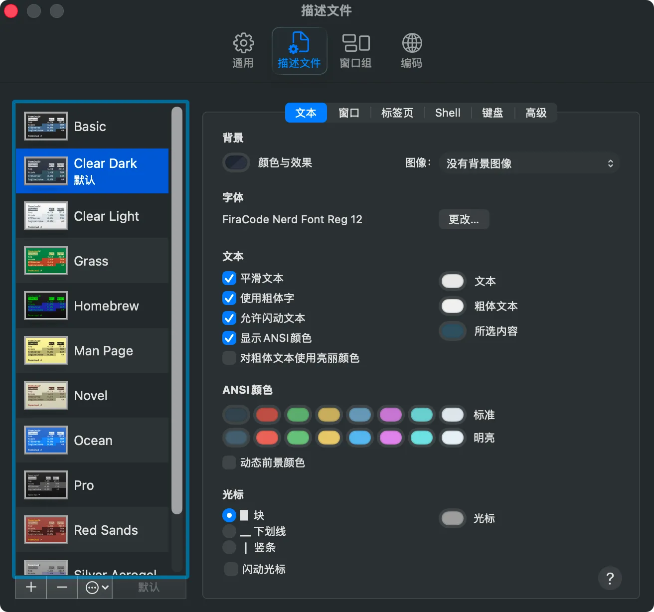This screenshot has height=612, width=654.
Task: Disable the 平滑文本 checkbox
Action: (229, 278)
